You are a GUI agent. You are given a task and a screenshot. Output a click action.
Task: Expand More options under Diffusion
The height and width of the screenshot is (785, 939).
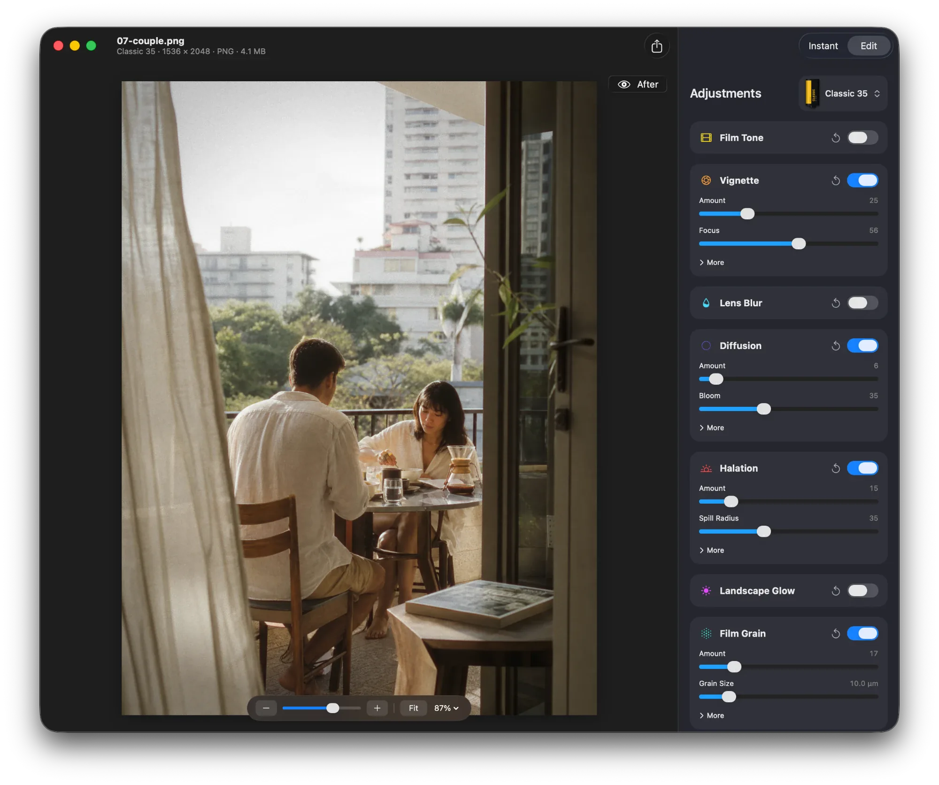tap(712, 428)
